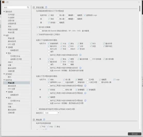Select 字幕 under the 电影 node

[x=10, y=65]
